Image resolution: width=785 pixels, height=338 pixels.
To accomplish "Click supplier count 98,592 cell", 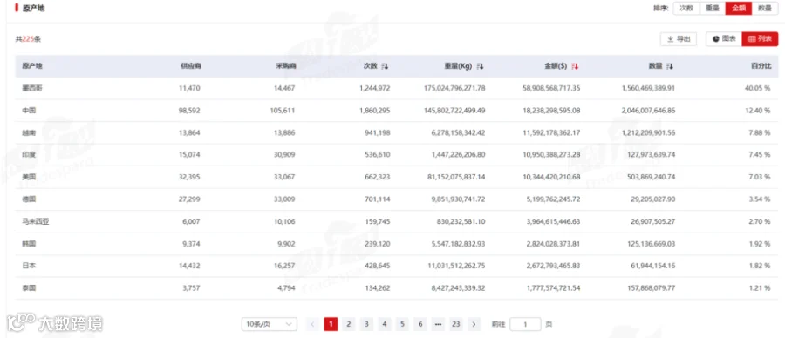I will coord(189,111).
